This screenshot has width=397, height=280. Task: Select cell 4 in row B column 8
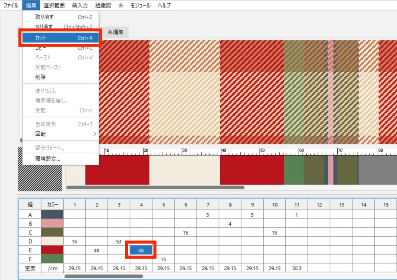(230, 223)
